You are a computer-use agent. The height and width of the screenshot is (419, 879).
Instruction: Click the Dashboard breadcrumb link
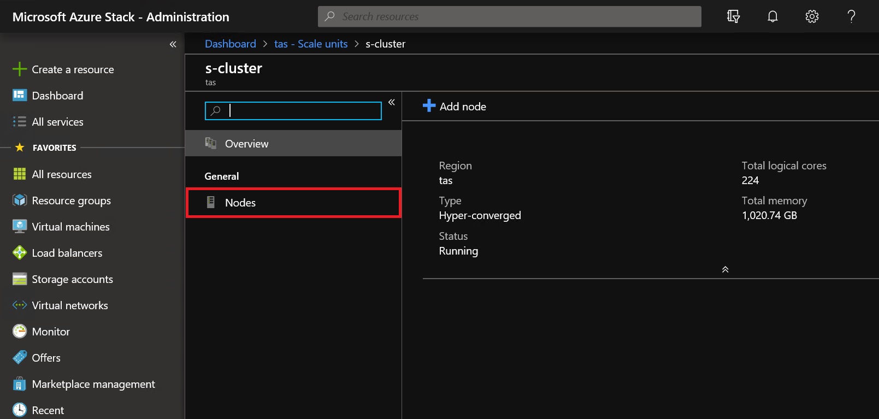point(230,44)
